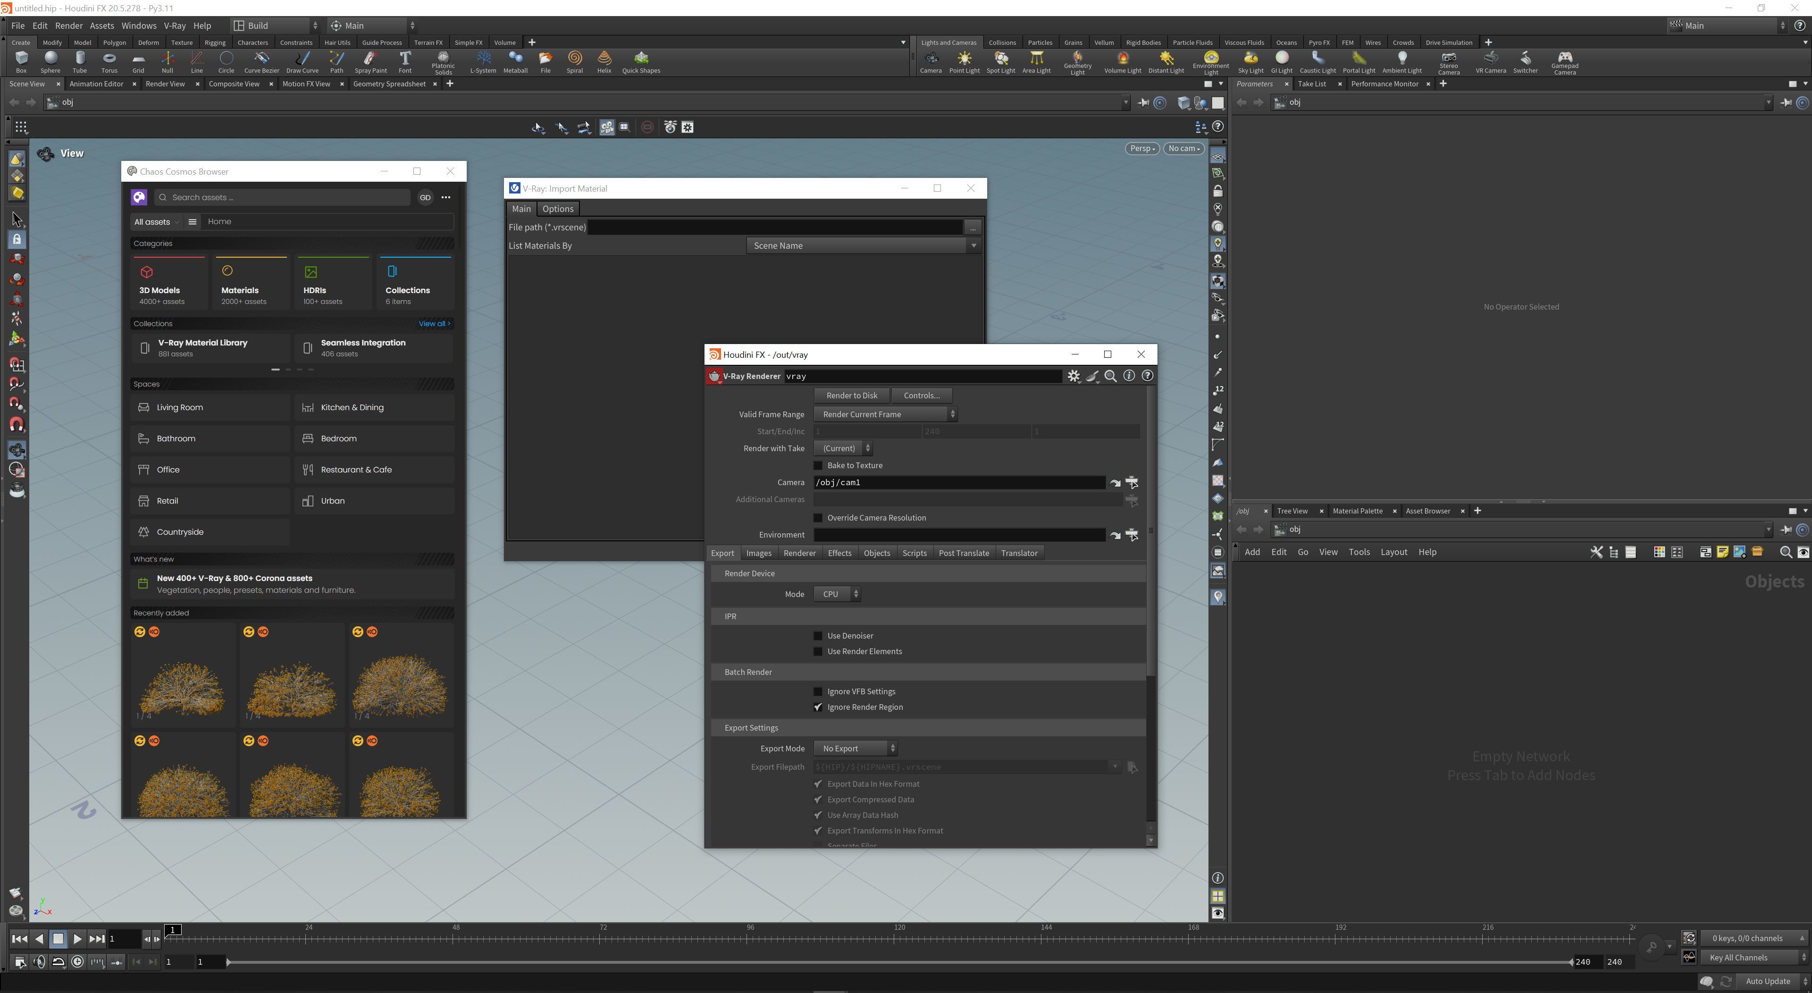Add an Area Light
The height and width of the screenshot is (993, 1812).
pos(1036,62)
